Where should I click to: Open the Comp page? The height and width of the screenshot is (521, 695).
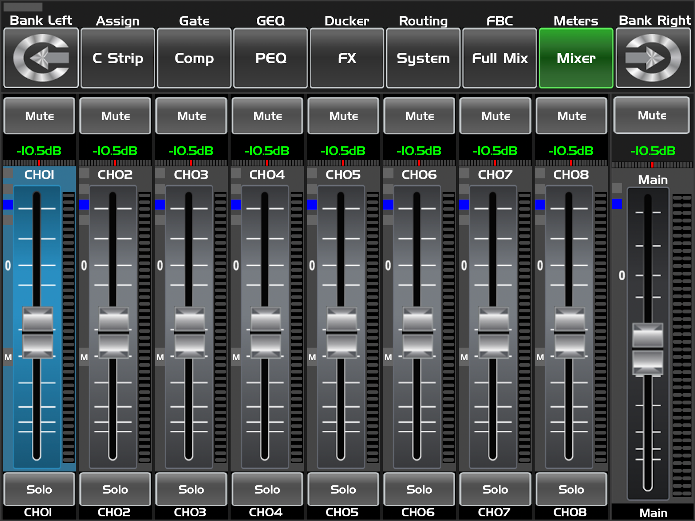point(194,58)
